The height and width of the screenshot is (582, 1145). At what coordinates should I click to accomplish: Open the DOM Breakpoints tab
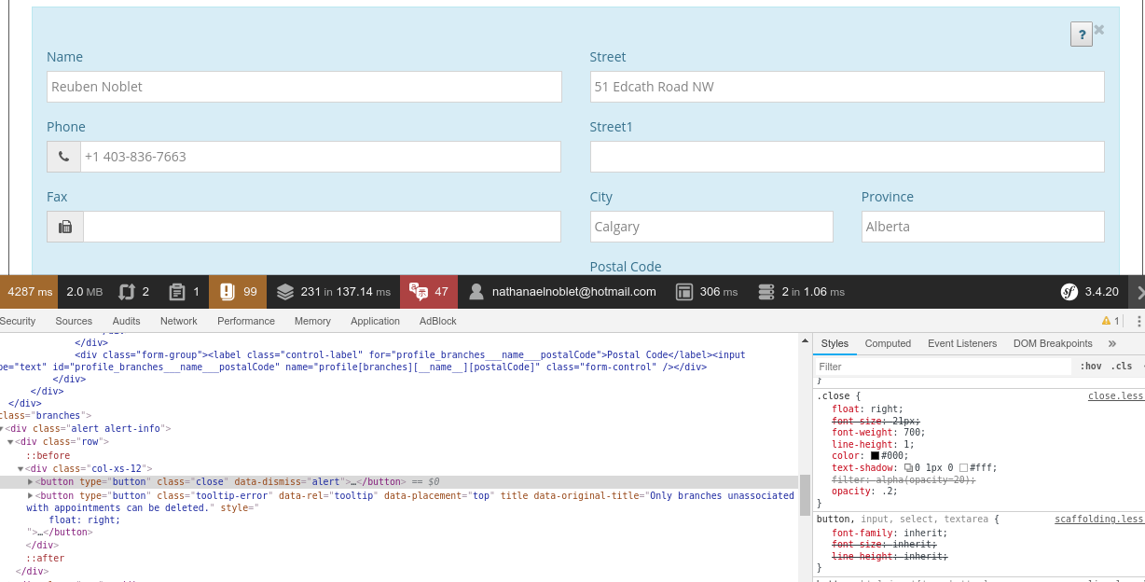[x=1053, y=343]
